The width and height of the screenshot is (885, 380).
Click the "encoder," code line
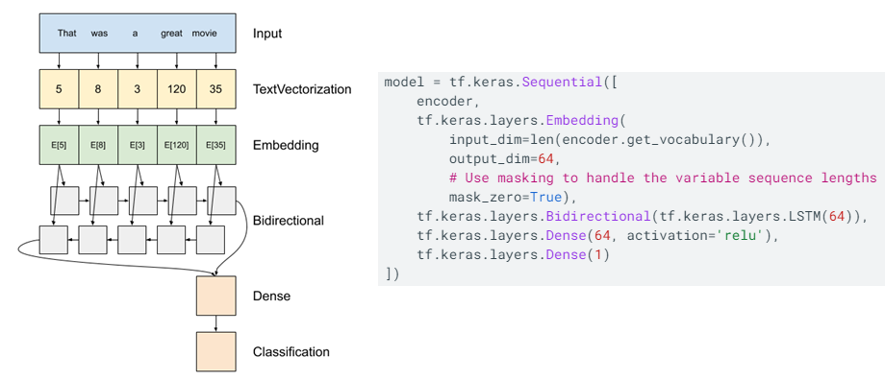449,102
